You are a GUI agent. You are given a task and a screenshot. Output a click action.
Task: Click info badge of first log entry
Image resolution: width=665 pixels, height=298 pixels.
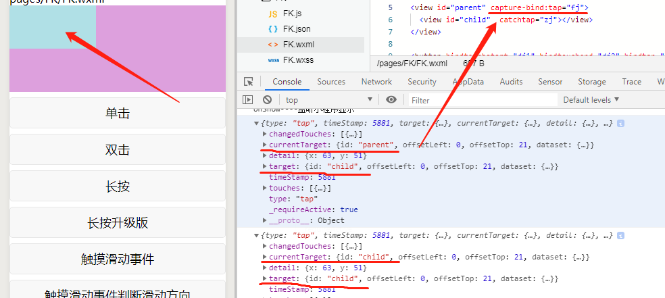(x=620, y=124)
